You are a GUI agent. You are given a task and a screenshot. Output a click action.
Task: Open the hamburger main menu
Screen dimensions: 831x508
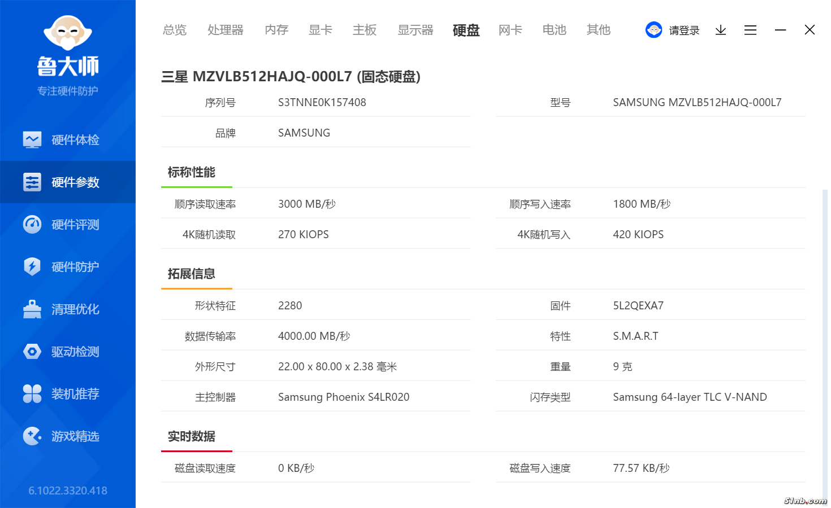(750, 30)
